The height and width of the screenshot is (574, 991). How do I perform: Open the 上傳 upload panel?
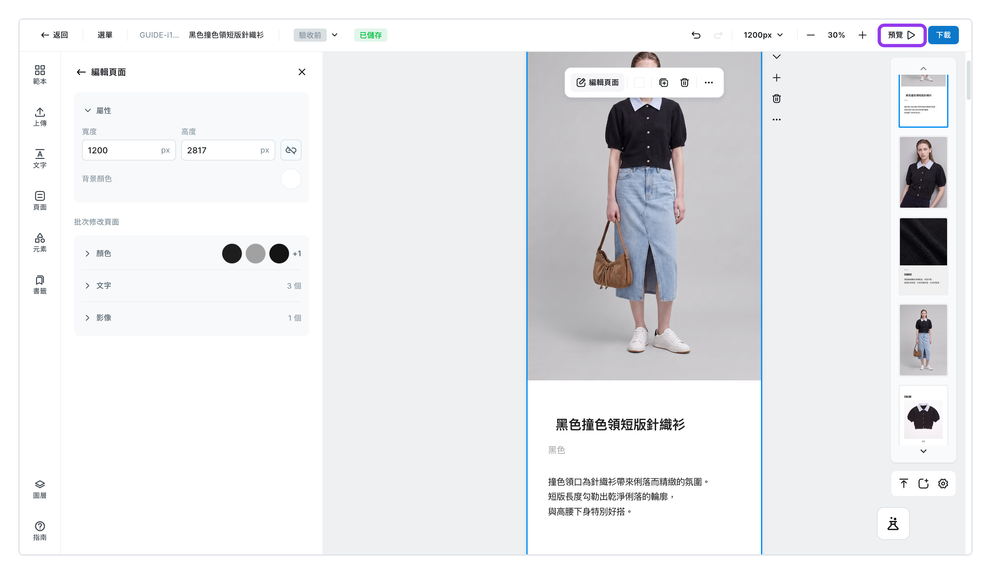tap(40, 117)
